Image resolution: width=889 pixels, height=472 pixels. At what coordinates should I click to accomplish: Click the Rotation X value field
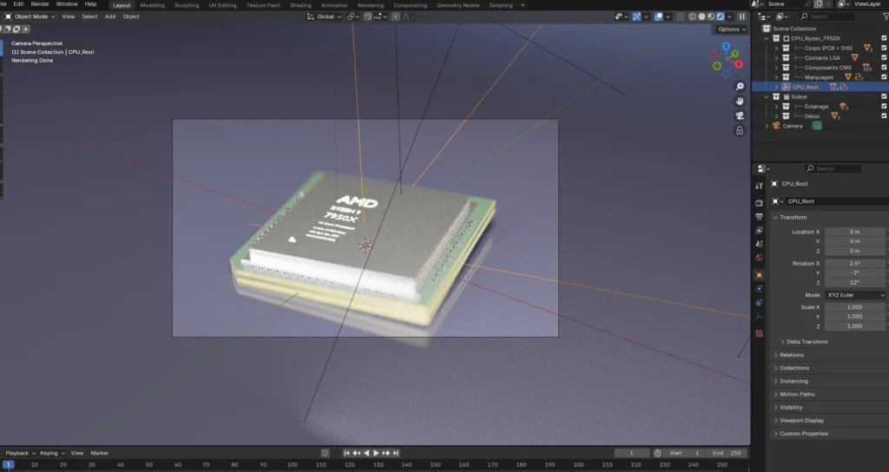(x=854, y=263)
